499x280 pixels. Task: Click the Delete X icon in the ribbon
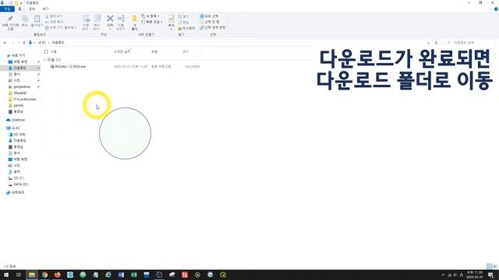click(x=110, y=19)
